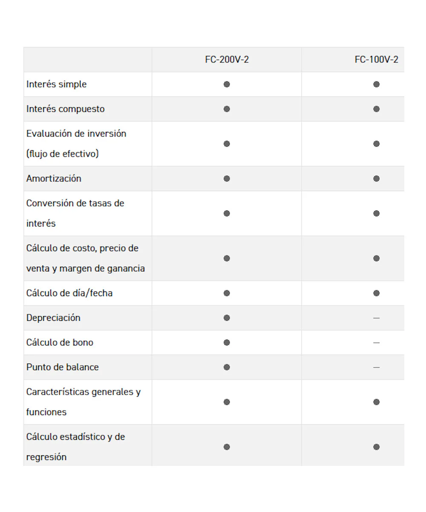Click the Interés simple row label
Screen dimensions: 426x512
click(x=56, y=84)
